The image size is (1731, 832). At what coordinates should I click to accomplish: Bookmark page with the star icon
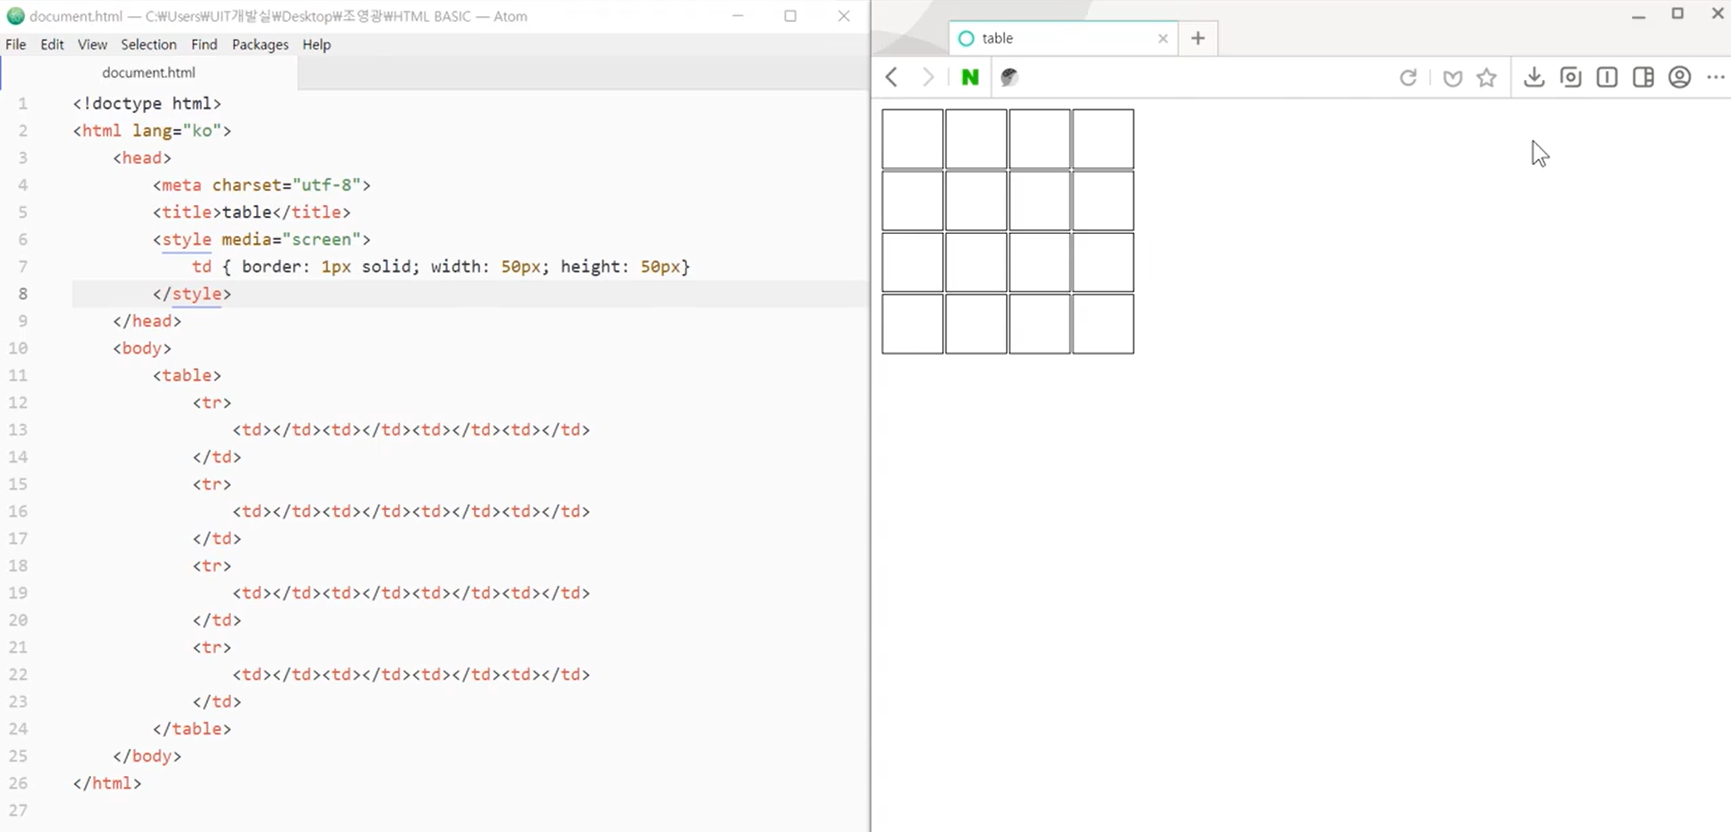coord(1487,78)
